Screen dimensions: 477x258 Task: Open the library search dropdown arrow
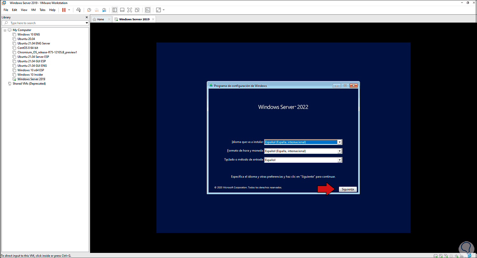coord(87,23)
